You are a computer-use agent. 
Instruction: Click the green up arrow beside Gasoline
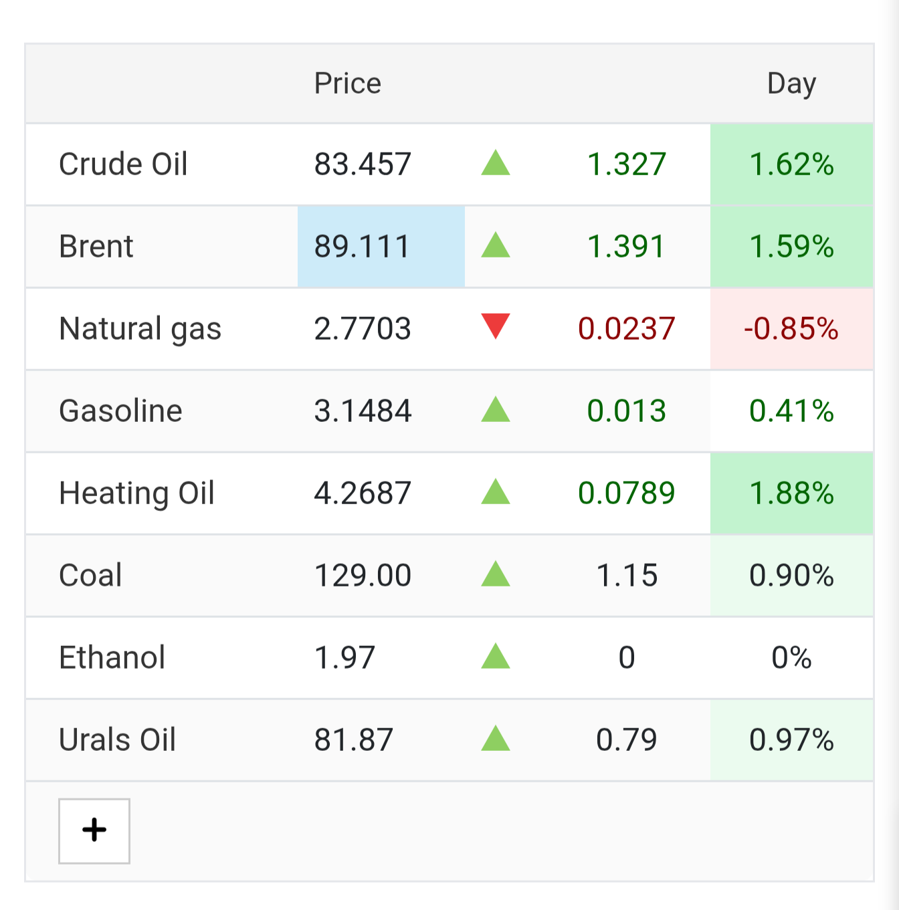pyautogui.click(x=496, y=410)
